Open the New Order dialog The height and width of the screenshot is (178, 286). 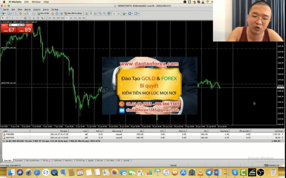(x=43, y=14)
